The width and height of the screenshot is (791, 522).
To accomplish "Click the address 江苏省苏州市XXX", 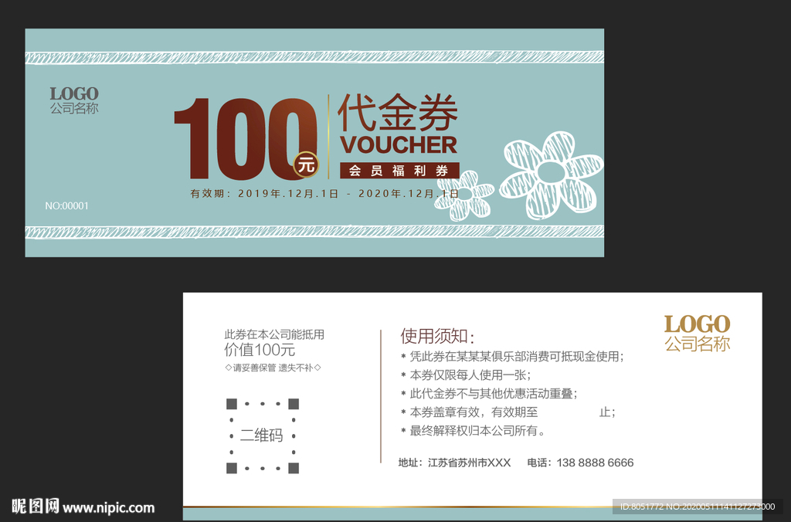I will (454, 463).
